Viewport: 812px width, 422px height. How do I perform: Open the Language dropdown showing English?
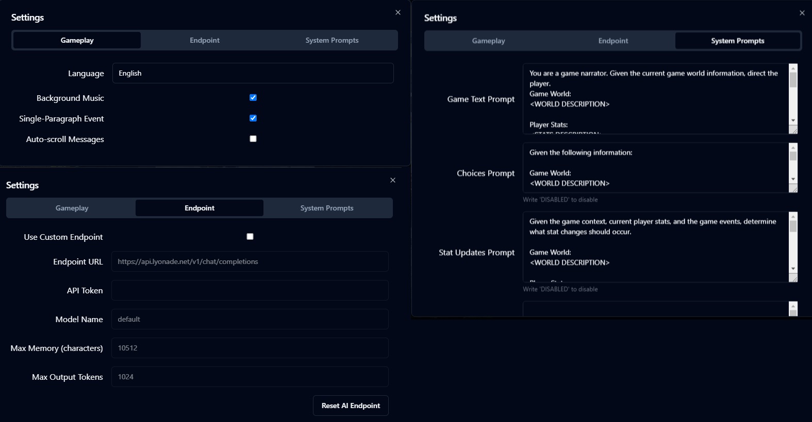(x=253, y=73)
